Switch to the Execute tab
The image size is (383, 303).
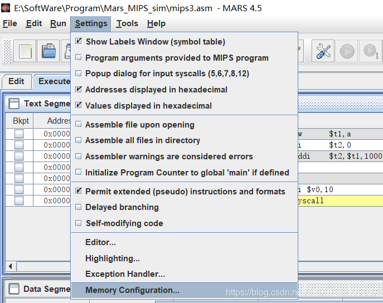(52, 81)
